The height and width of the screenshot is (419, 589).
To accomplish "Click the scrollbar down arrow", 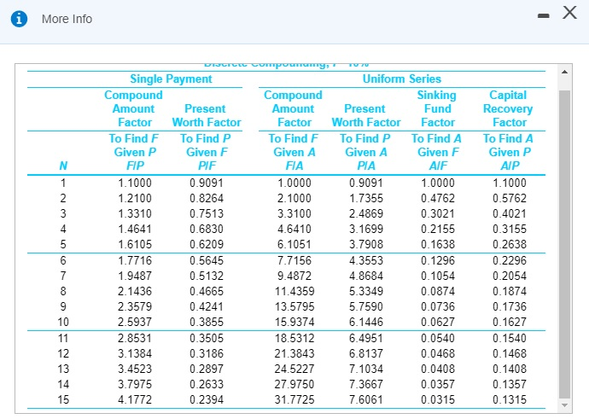I will click(564, 405).
